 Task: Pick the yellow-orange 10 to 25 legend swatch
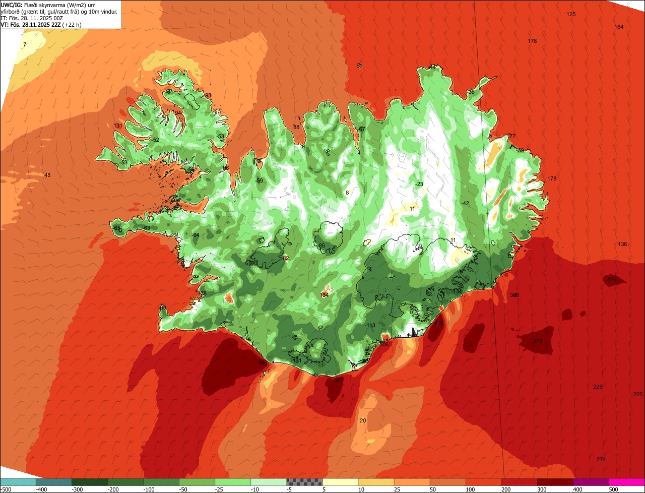coord(376,482)
